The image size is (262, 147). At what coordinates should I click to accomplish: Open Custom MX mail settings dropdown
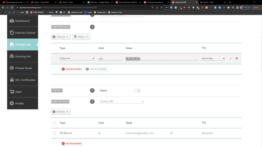(x=122, y=102)
